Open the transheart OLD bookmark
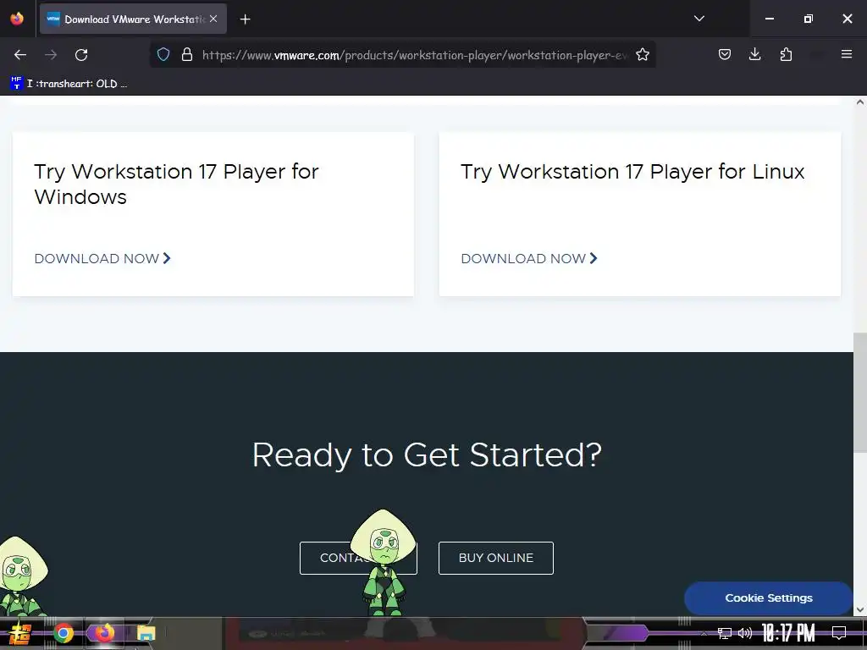 (69, 84)
